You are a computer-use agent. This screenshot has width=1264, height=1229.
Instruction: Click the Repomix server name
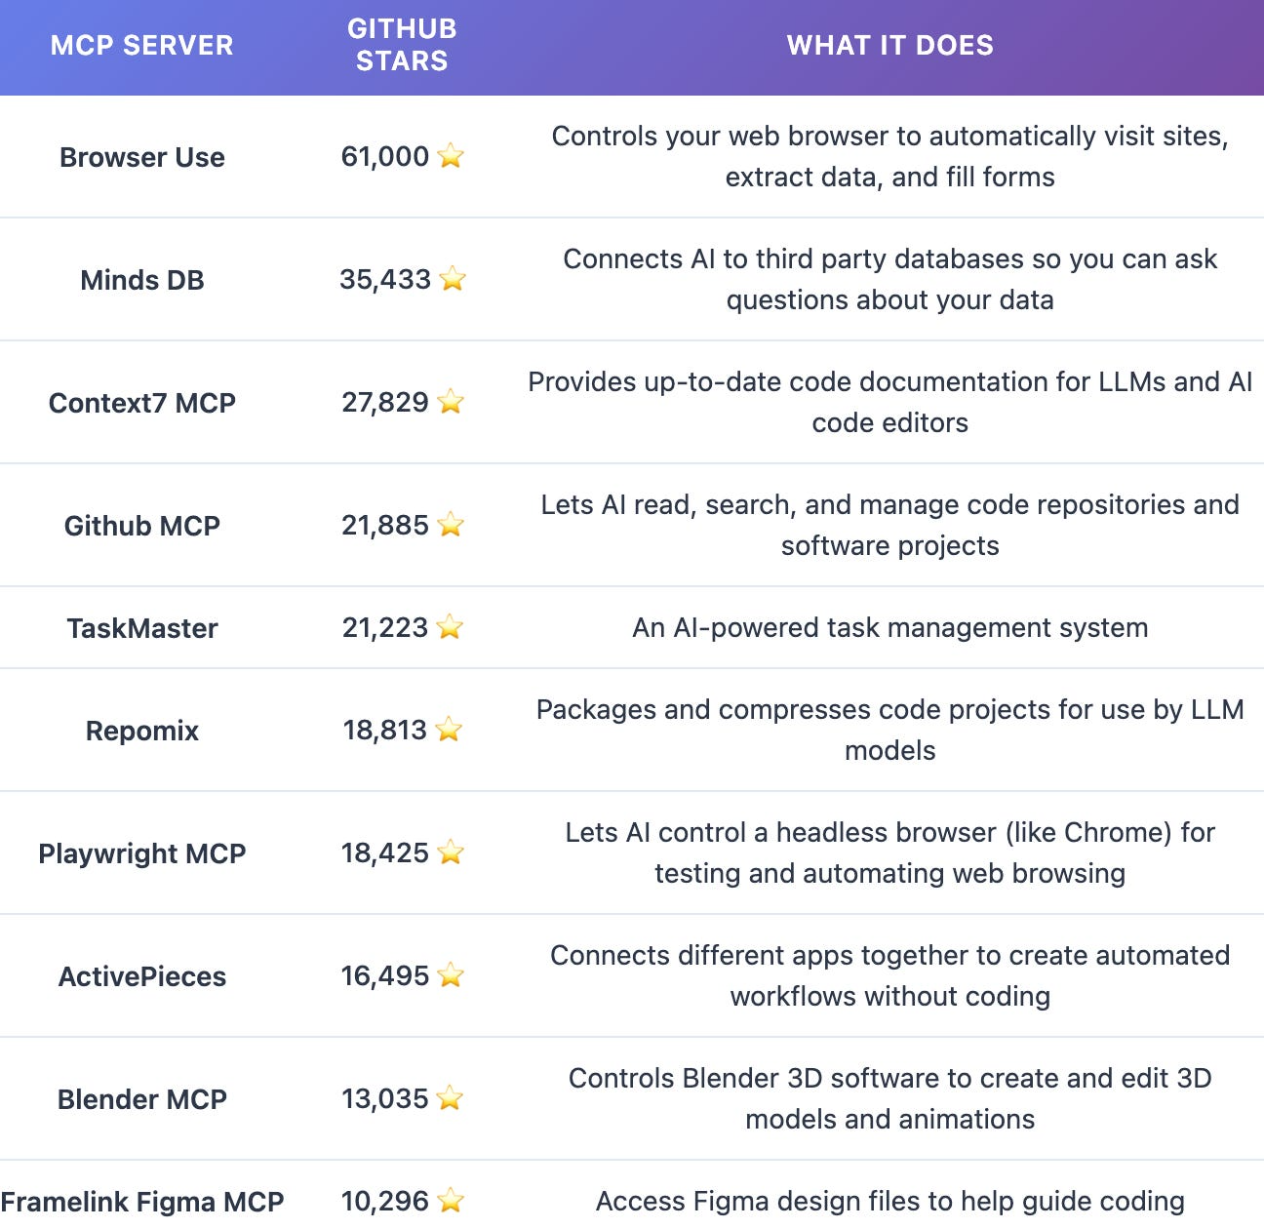(x=142, y=731)
